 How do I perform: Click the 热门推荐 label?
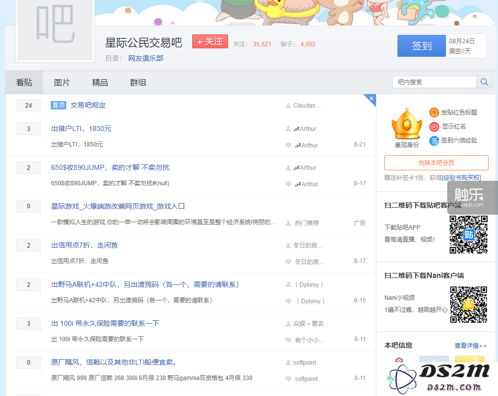[307, 223]
